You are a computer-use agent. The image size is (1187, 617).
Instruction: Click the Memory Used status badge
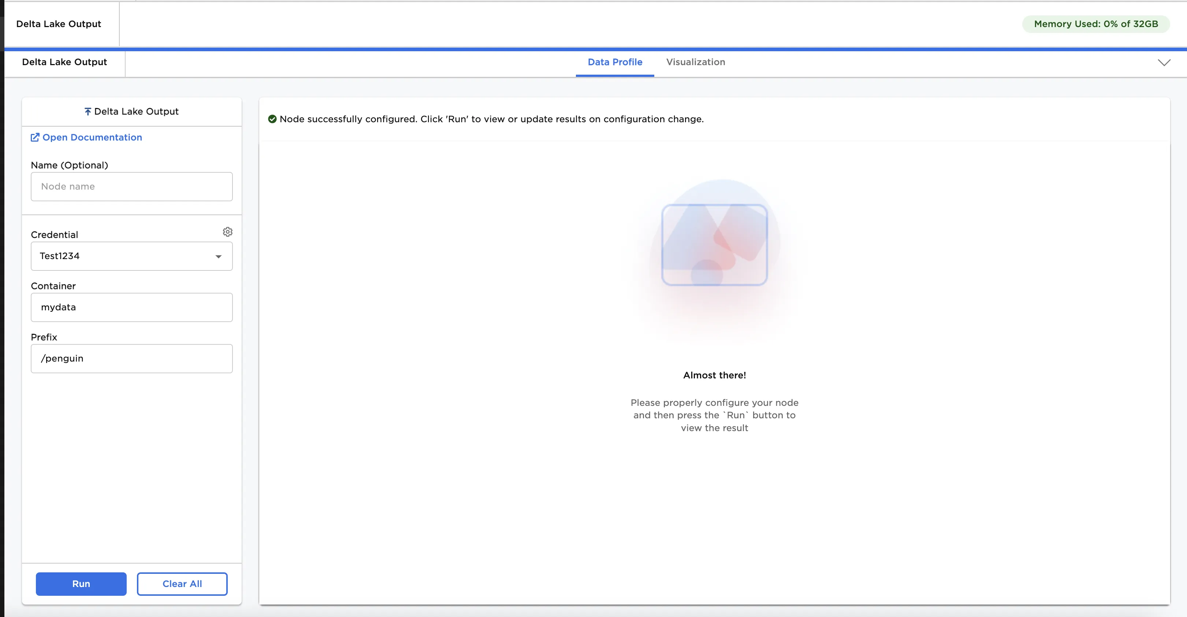[x=1096, y=24]
